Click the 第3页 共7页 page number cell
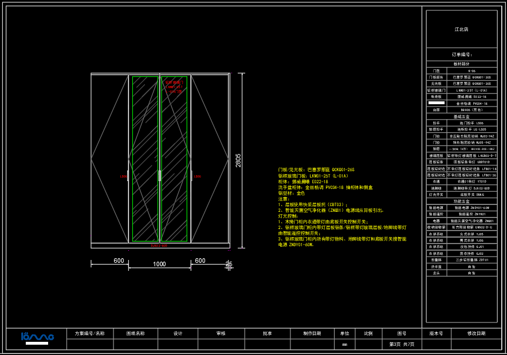This screenshot has width=507, height=355. [x=402, y=344]
